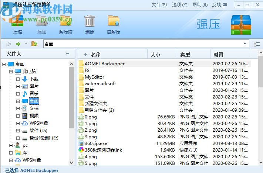Open the 选项(N) menu
Viewport: 263px width, 173px height.
pyautogui.click(x=180, y=5)
